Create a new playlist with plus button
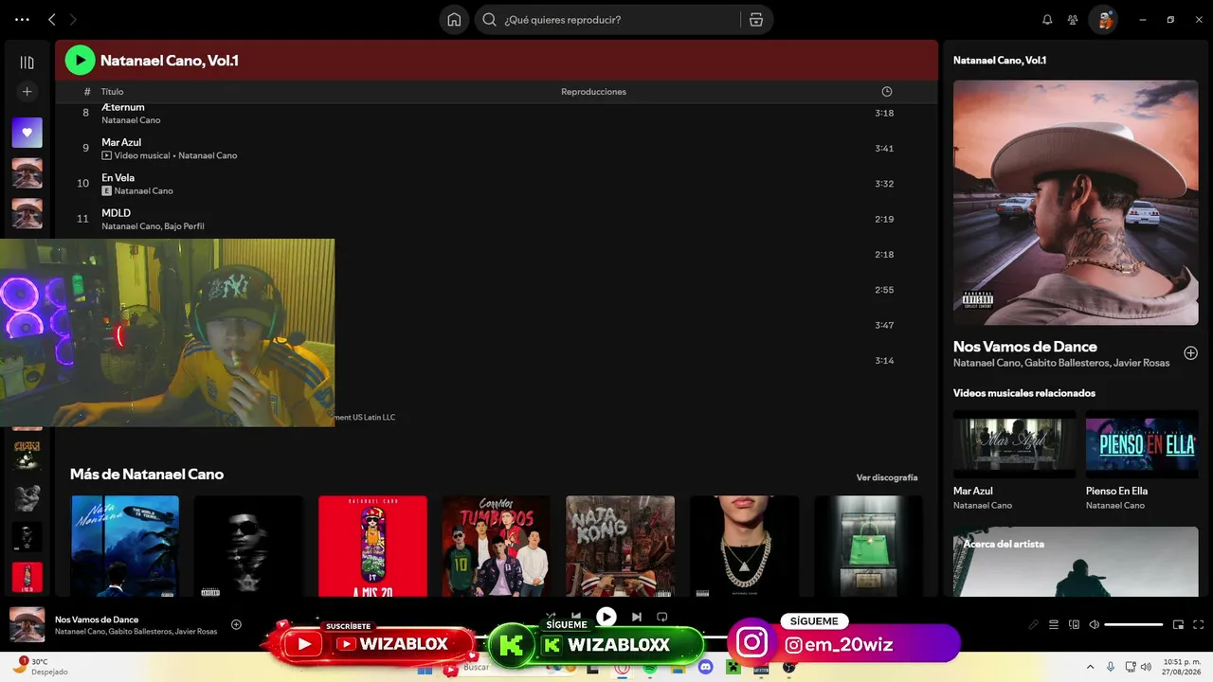Viewport: 1213px width, 682px height. (27, 92)
